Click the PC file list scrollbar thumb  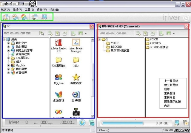click(x=93, y=80)
